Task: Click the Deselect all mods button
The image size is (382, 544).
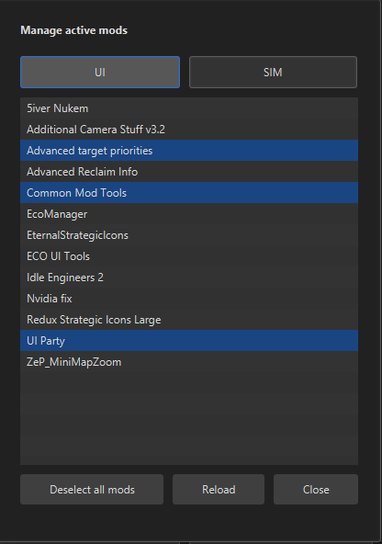Action: [92, 490]
